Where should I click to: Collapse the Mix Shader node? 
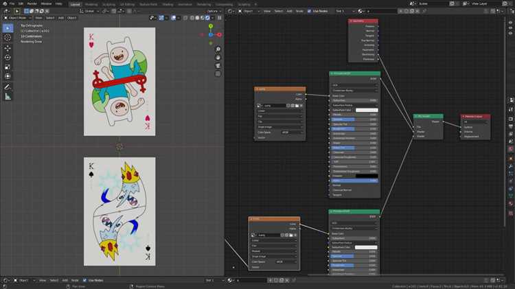pyautogui.click(x=416, y=116)
